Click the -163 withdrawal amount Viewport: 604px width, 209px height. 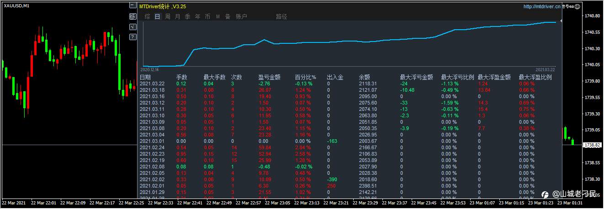point(332,141)
